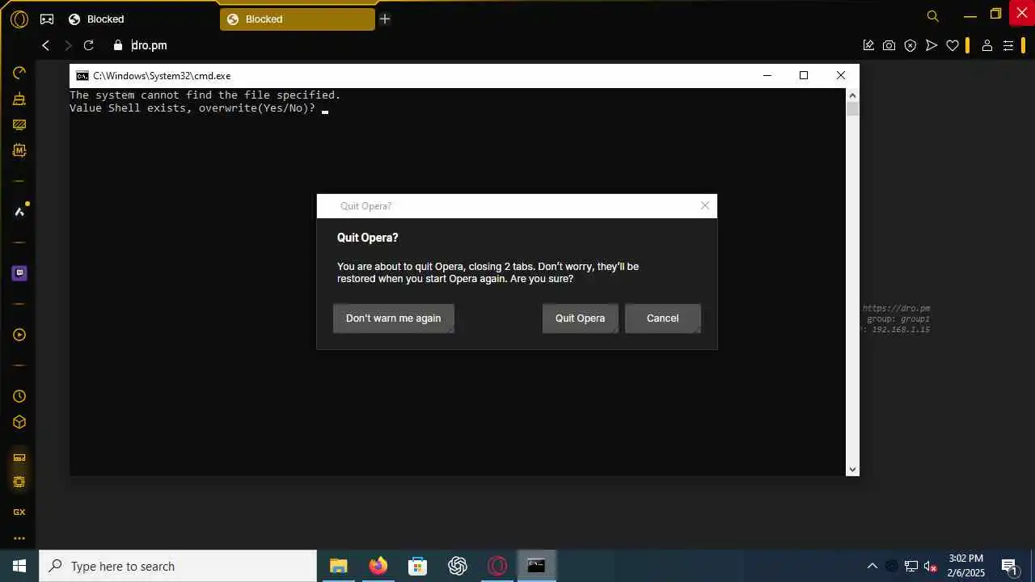The image size is (1035, 582).
Task: Open Twitch panel in the sidebar
Action: point(19,273)
